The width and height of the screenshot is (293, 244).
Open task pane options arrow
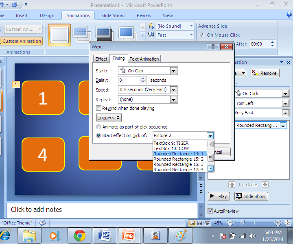[x=281, y=62]
